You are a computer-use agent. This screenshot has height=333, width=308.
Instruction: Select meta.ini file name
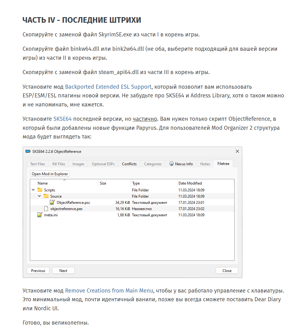[x=51, y=215]
